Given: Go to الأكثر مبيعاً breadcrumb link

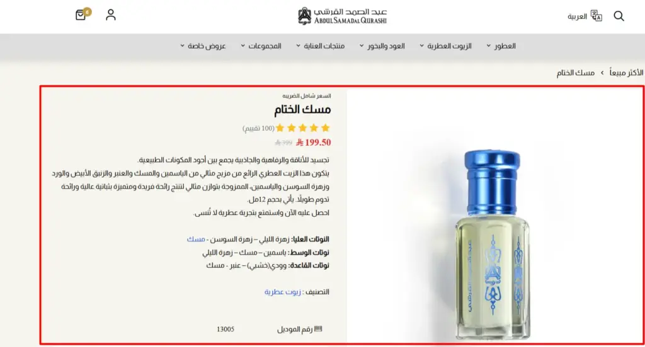Looking at the screenshot, I should (x=626, y=73).
